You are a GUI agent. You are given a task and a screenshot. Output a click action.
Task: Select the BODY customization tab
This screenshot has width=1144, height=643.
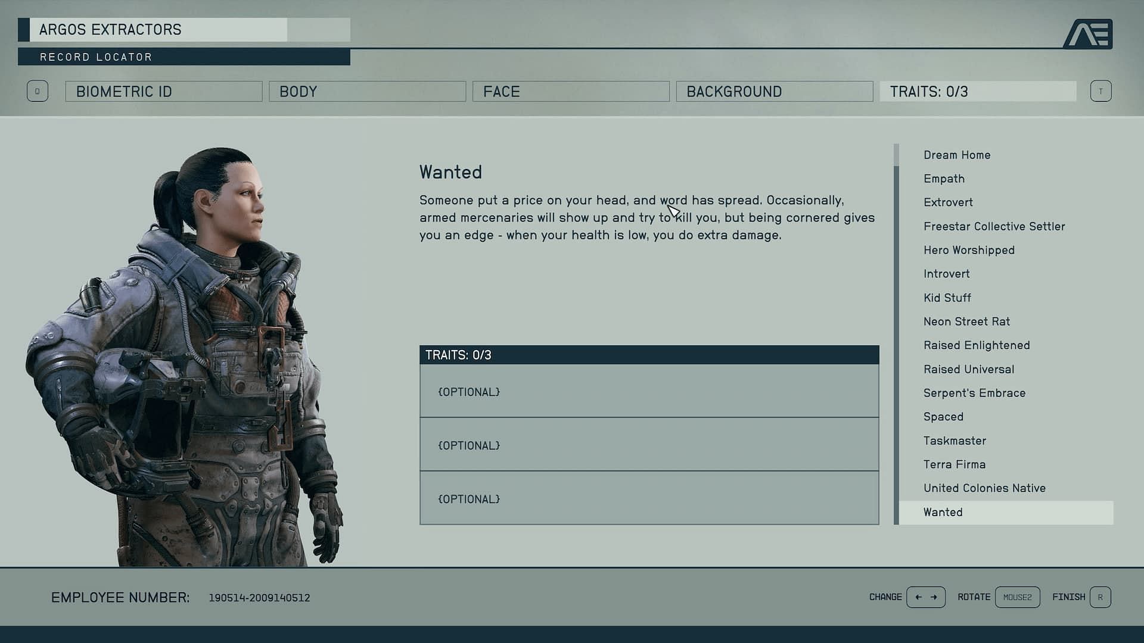point(367,91)
